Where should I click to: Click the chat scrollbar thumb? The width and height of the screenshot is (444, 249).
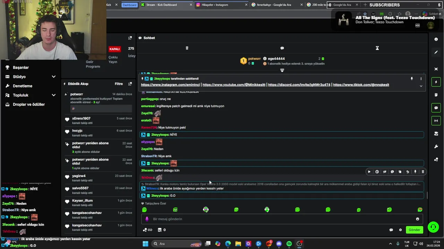coord(427,195)
